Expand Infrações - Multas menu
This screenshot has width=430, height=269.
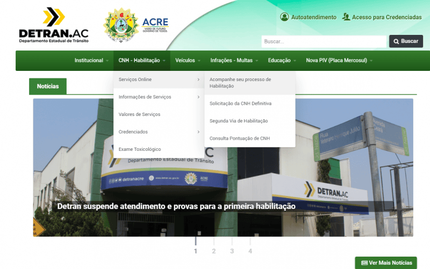pos(234,61)
